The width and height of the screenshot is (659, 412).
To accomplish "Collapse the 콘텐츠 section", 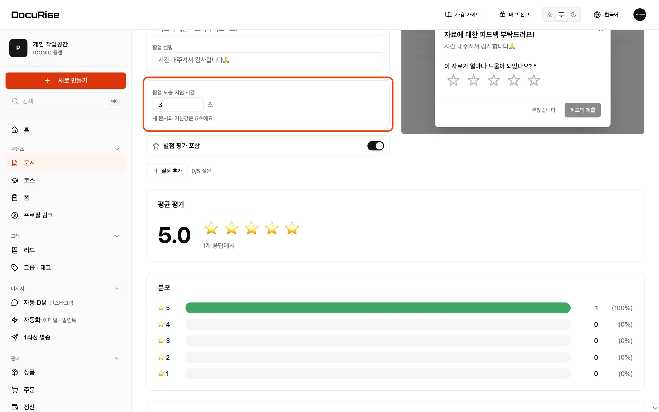I will click(117, 149).
